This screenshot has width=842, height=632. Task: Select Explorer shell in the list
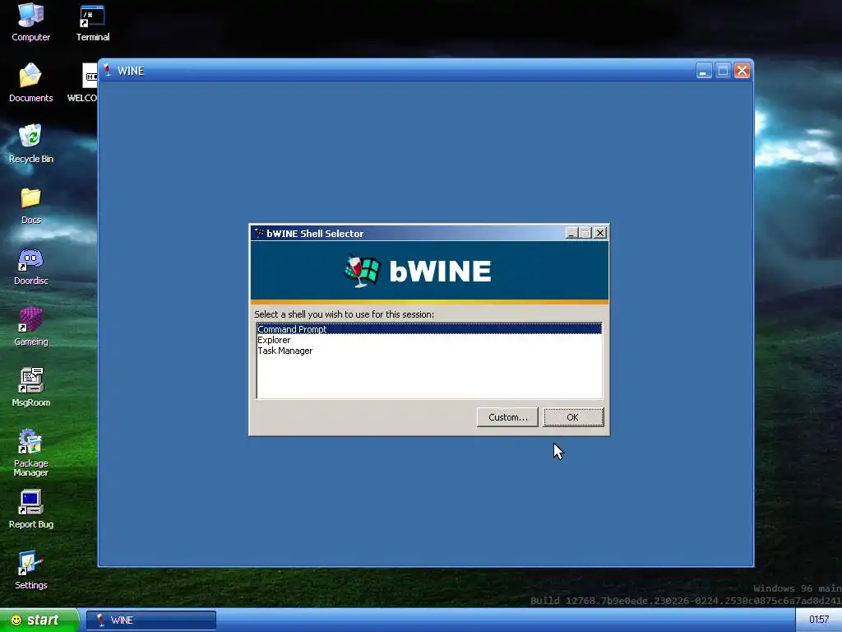(429, 340)
